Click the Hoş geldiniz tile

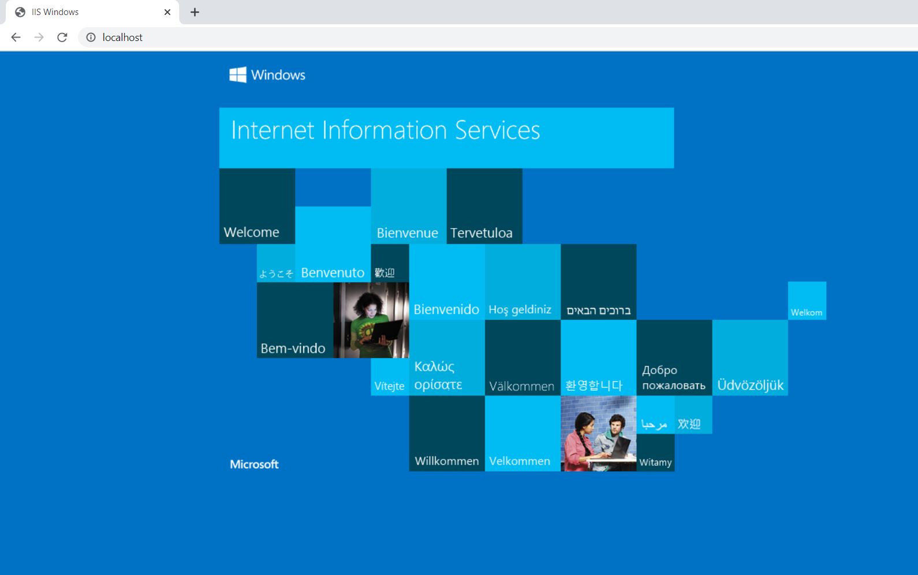tap(523, 282)
